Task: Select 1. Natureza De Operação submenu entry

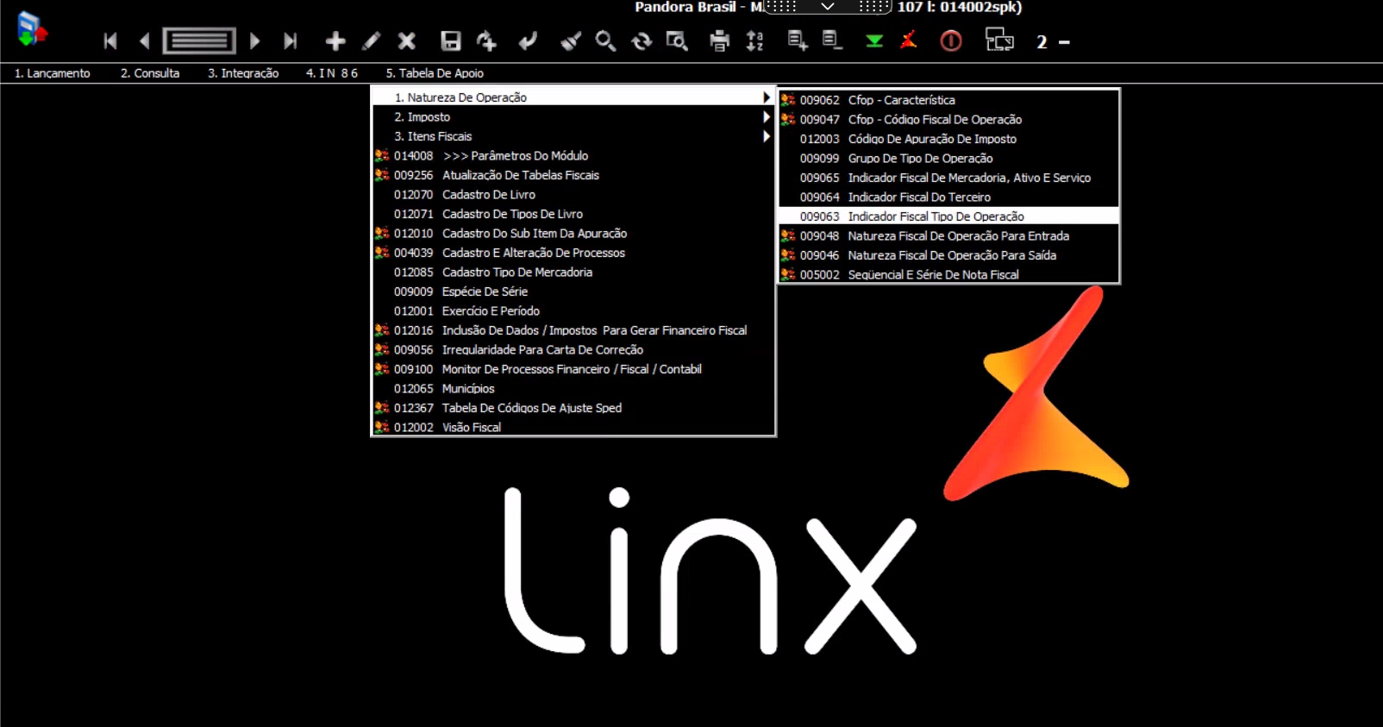Action: 573,97
